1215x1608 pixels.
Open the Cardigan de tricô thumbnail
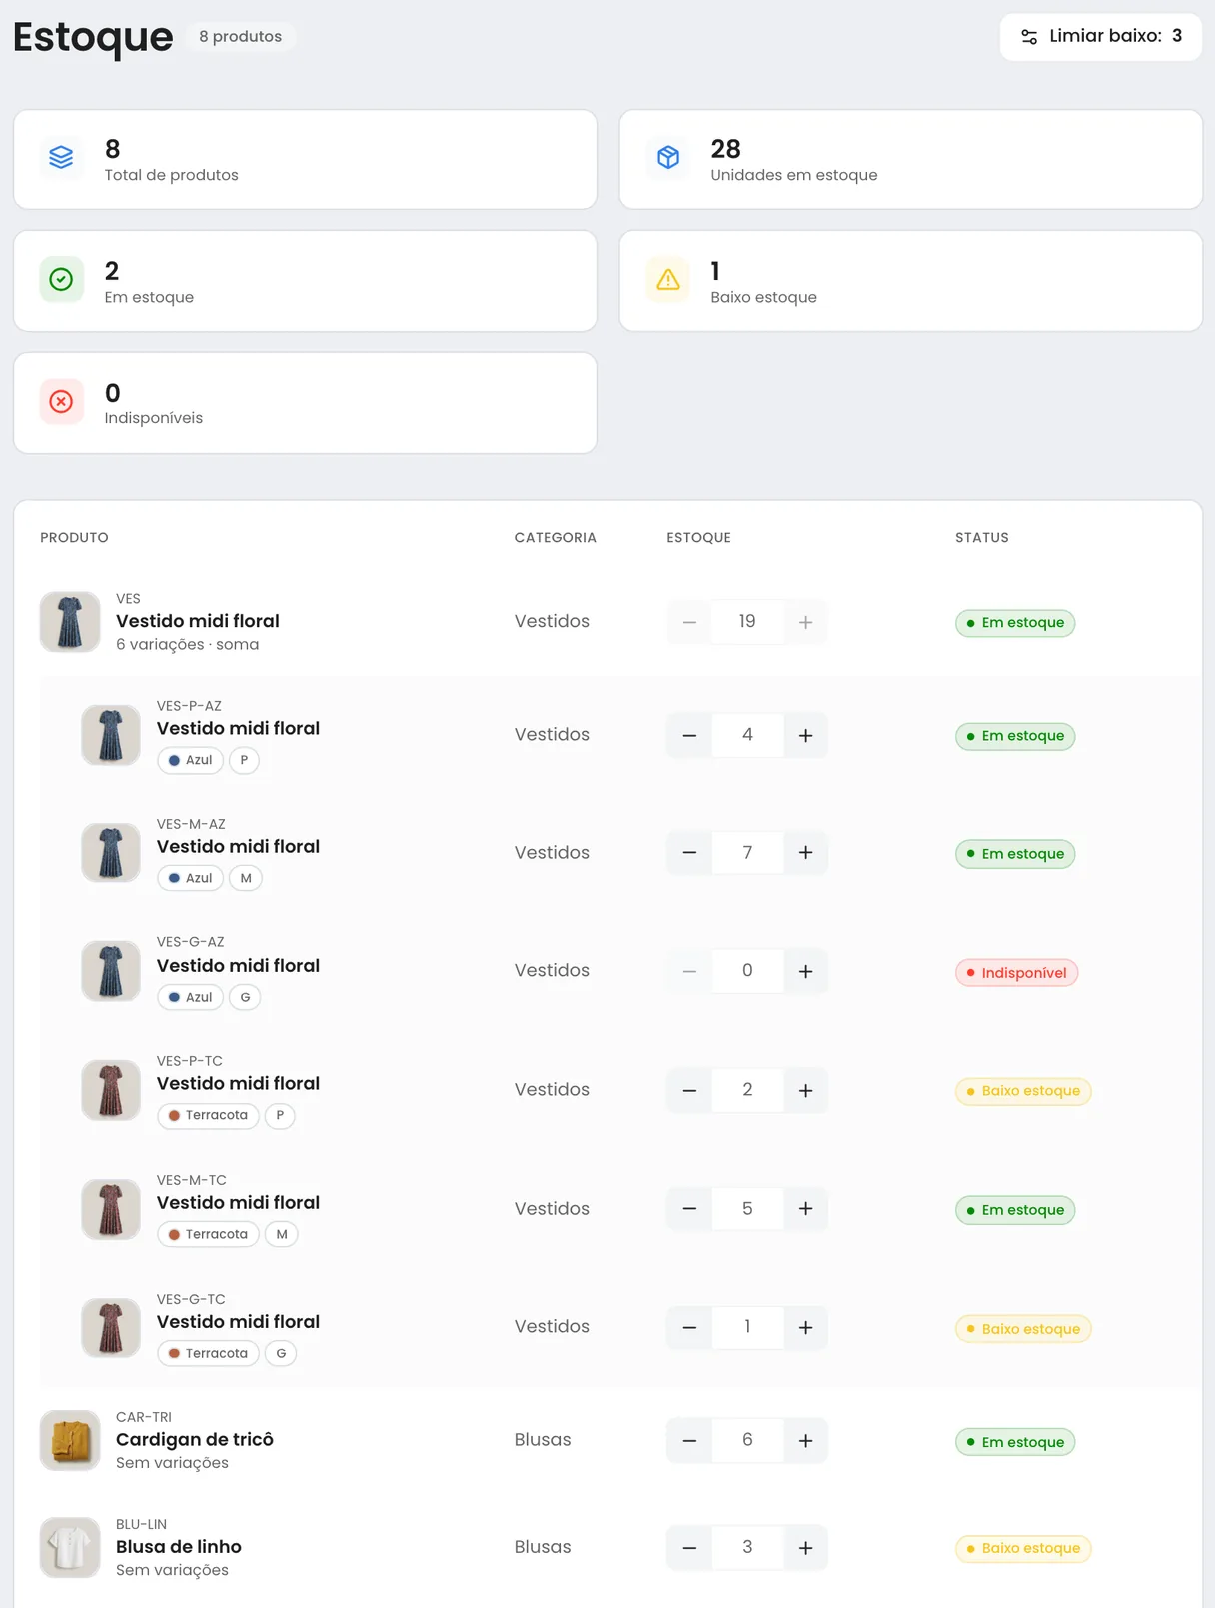coord(70,1441)
